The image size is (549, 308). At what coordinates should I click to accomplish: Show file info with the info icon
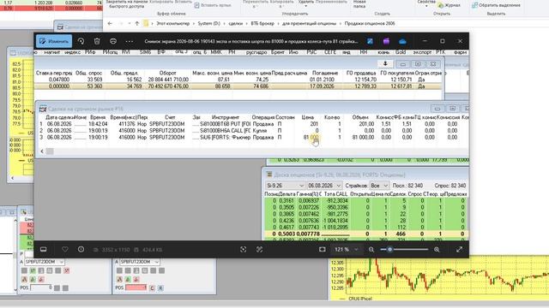[81, 249]
